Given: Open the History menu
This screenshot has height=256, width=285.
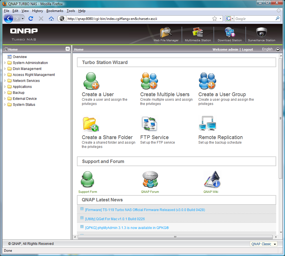Looking at the screenshot, I should pos(38,11).
